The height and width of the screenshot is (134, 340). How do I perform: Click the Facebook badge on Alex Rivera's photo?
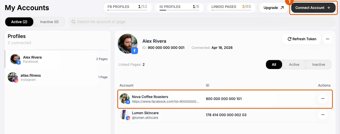tap(134, 51)
